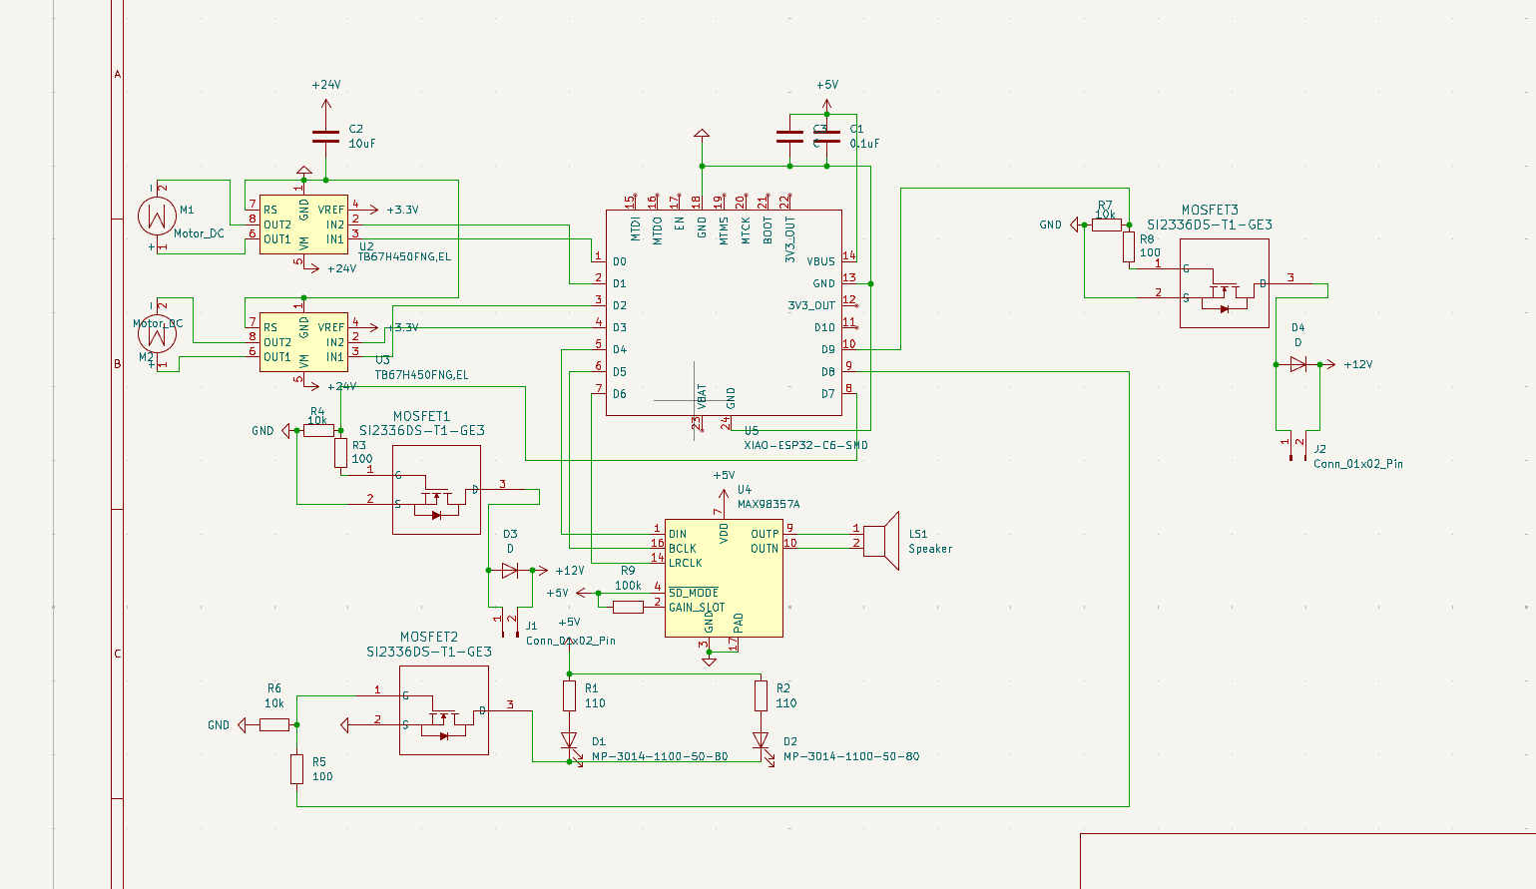Select the U3 motor driver chip
The width and height of the screenshot is (1536, 889).
(x=303, y=342)
